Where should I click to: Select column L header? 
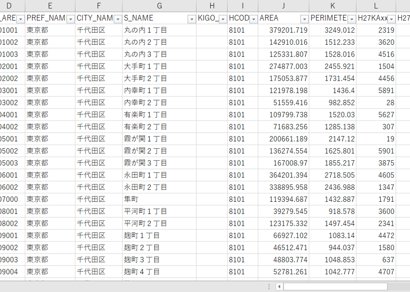pyautogui.click(x=376, y=6)
